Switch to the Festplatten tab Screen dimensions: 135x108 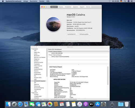point(68,7)
